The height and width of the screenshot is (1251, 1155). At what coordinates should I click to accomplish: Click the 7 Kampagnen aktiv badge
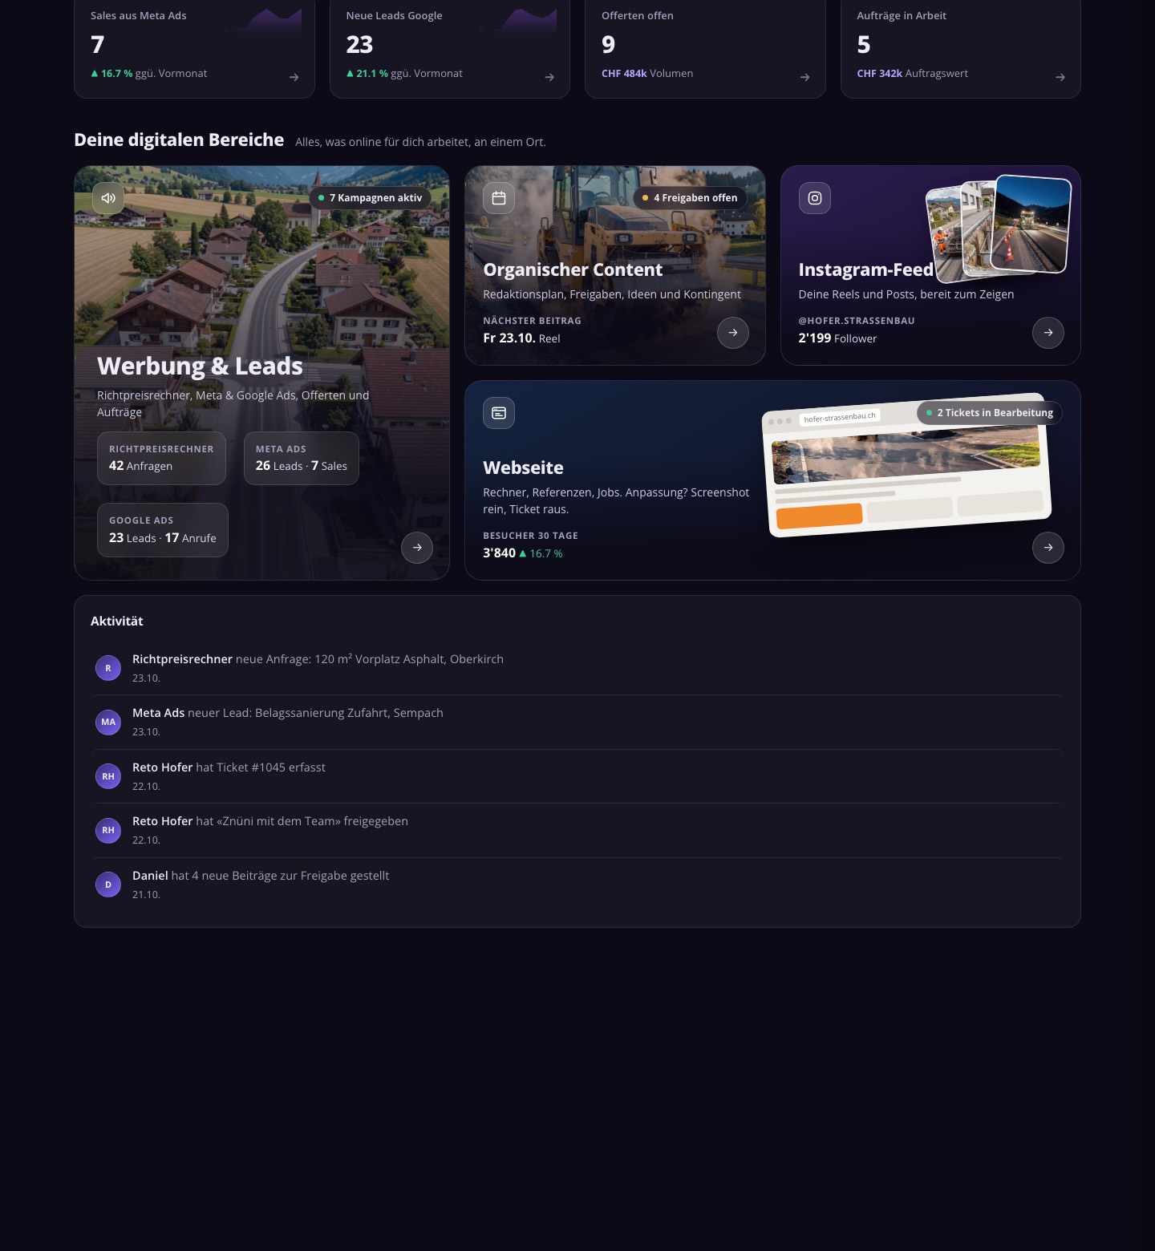click(371, 198)
